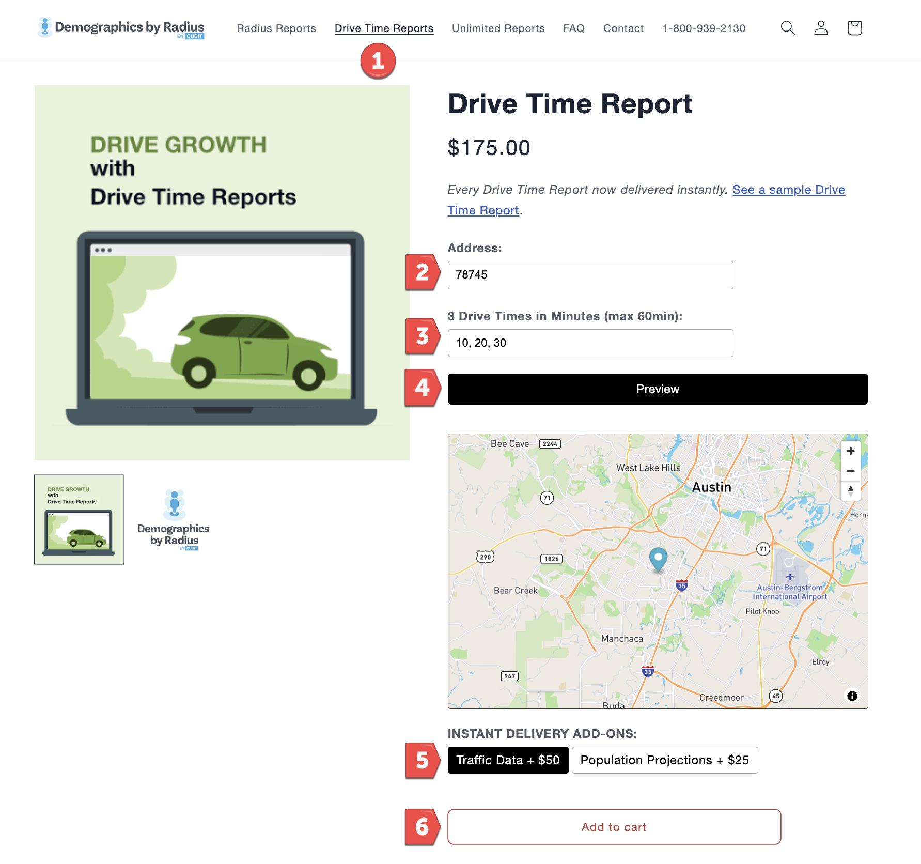Zoom in on the map

pyautogui.click(x=850, y=451)
